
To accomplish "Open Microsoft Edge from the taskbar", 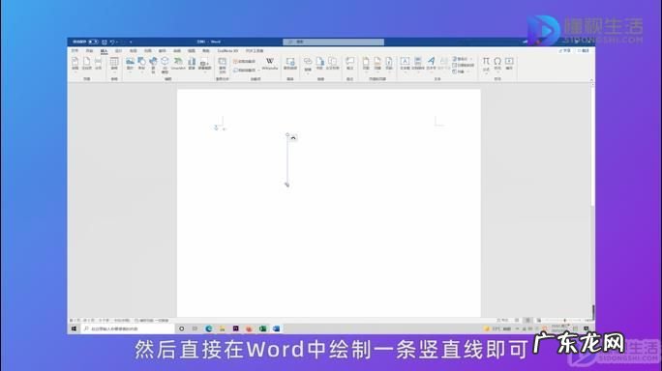I will 208,328.
